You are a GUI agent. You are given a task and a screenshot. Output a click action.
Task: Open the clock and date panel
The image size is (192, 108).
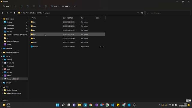[x=183, y=105]
